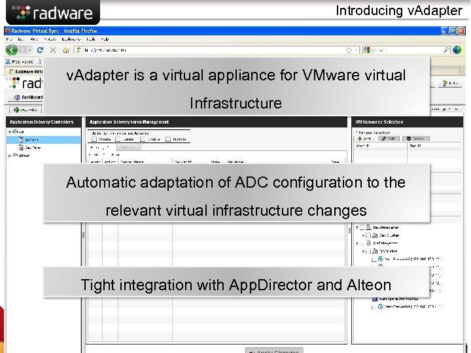Click the AutoSpare VM icon in tree

pos(375,299)
